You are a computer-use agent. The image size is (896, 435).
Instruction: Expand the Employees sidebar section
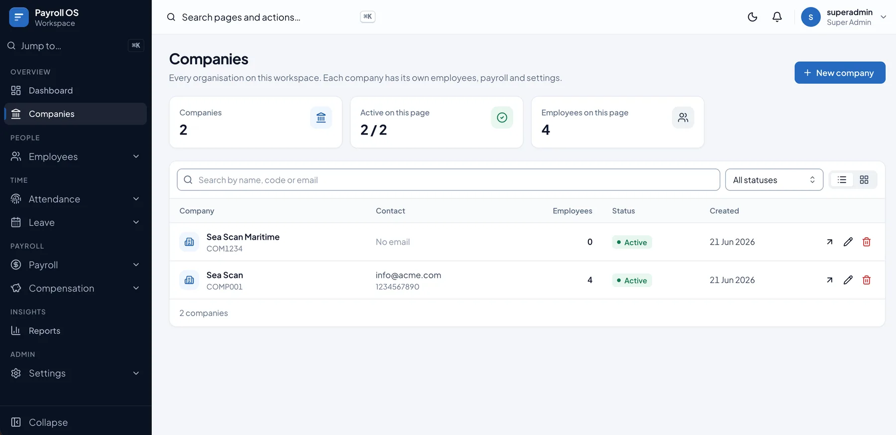[x=76, y=156]
